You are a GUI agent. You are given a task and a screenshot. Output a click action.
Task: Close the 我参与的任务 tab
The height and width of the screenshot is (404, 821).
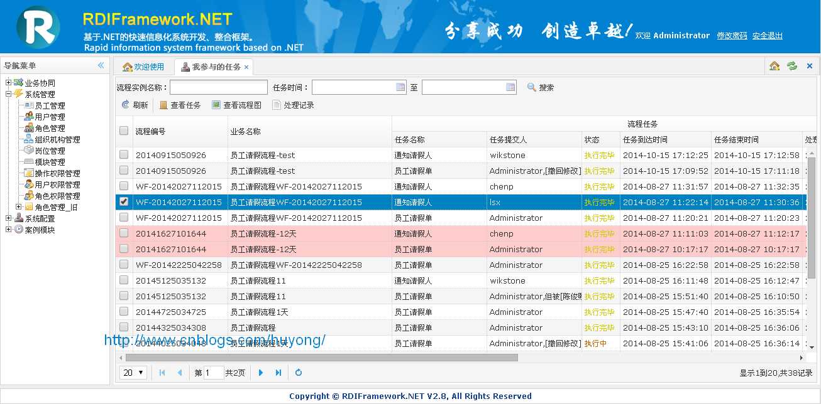click(x=246, y=67)
